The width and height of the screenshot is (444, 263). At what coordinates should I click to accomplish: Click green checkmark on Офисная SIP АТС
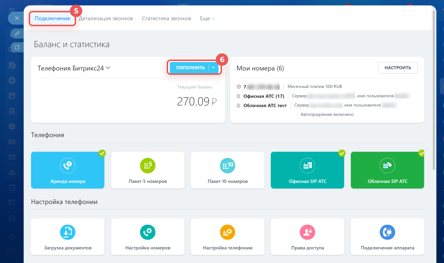point(342,154)
